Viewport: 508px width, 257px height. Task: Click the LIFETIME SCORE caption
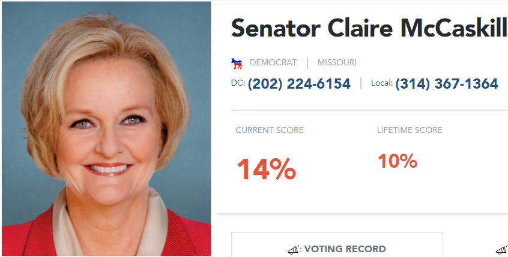pos(410,130)
